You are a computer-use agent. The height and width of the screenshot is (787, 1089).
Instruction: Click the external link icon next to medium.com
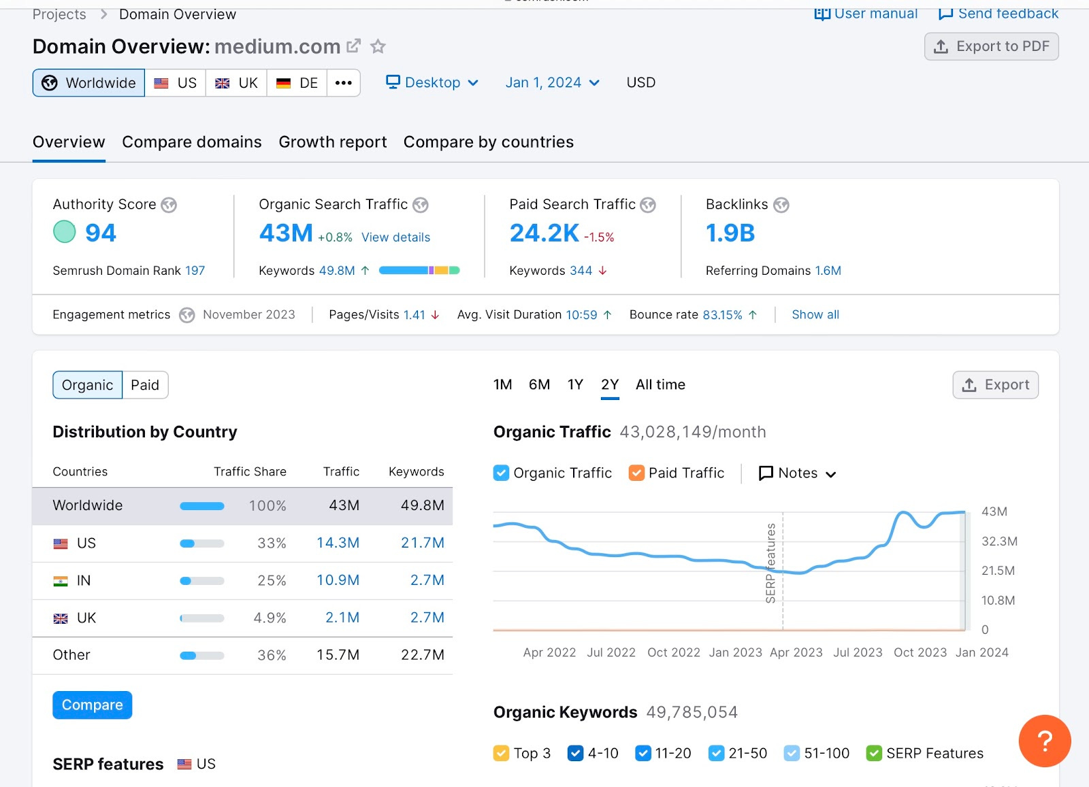353,46
